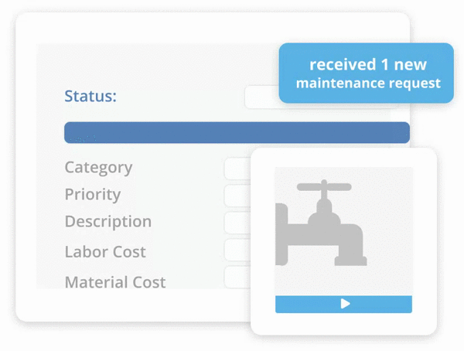Viewport: 464px width, 351px height.
Task: Click the Status input field
Action: [261, 97]
